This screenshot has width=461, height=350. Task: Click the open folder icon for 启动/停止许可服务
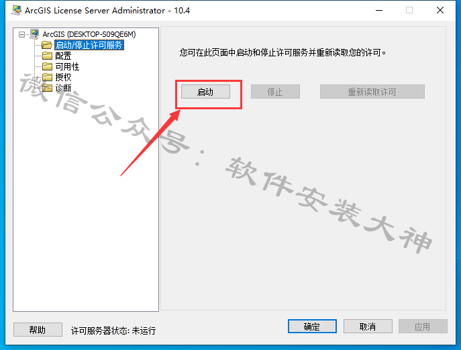coord(47,45)
